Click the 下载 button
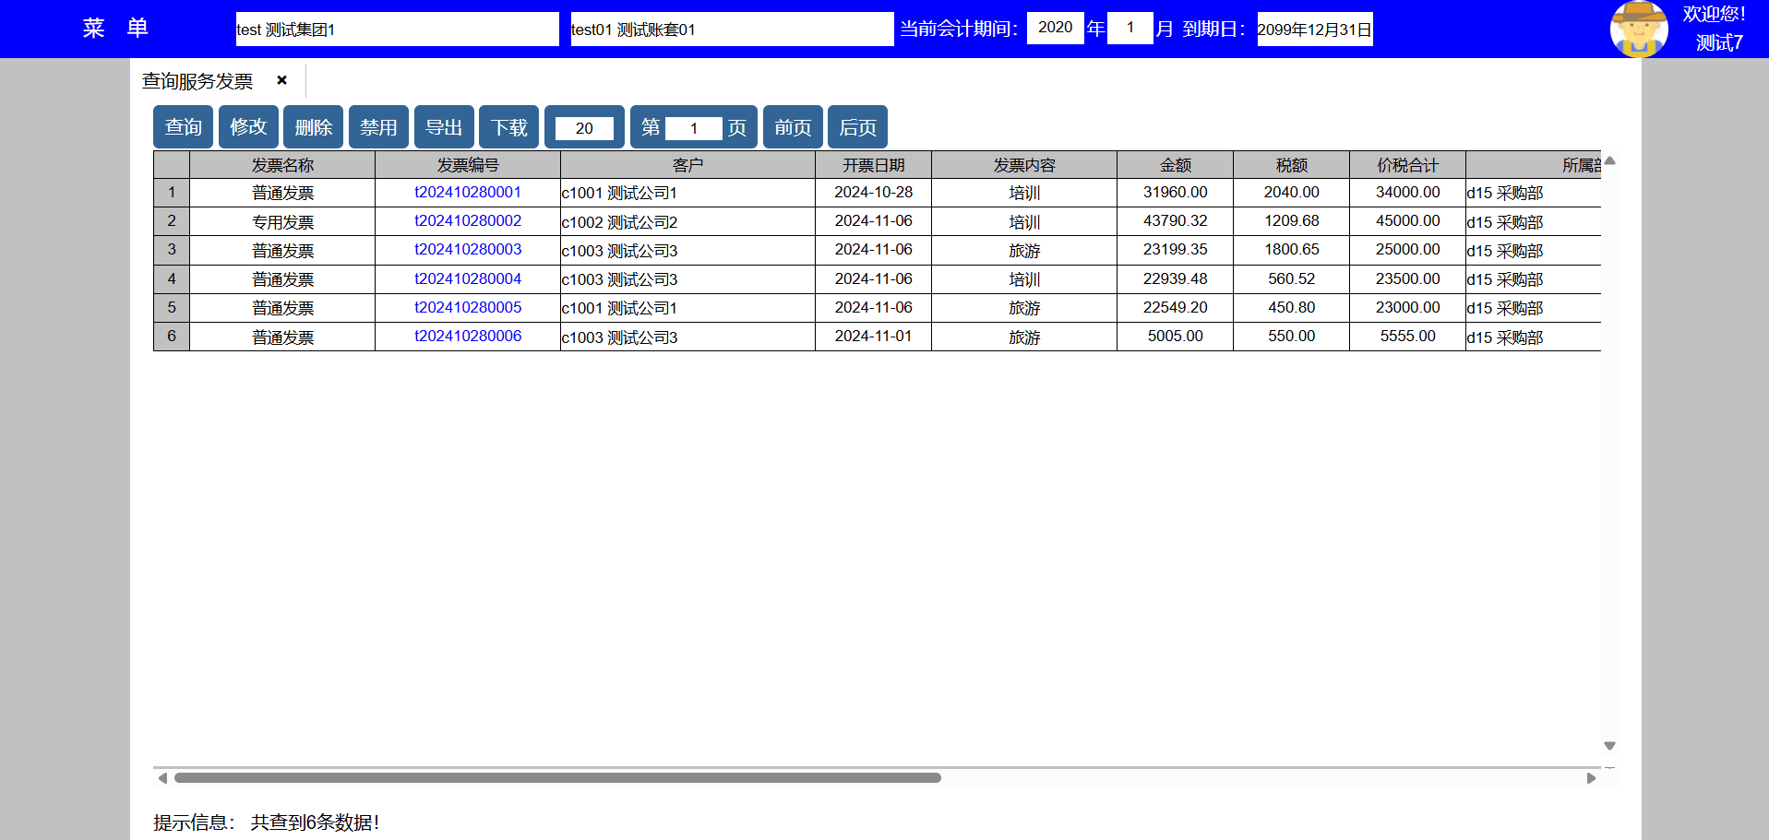The width and height of the screenshot is (1769, 840). point(509,127)
